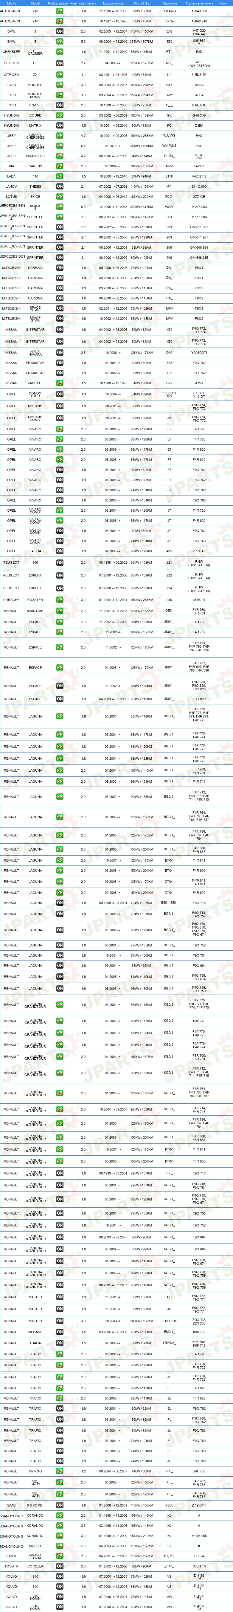This screenshot has height=1612, width=233.
Task: Click the fuel icon for Renault Avantime
Action: pyautogui.click(x=59, y=611)
